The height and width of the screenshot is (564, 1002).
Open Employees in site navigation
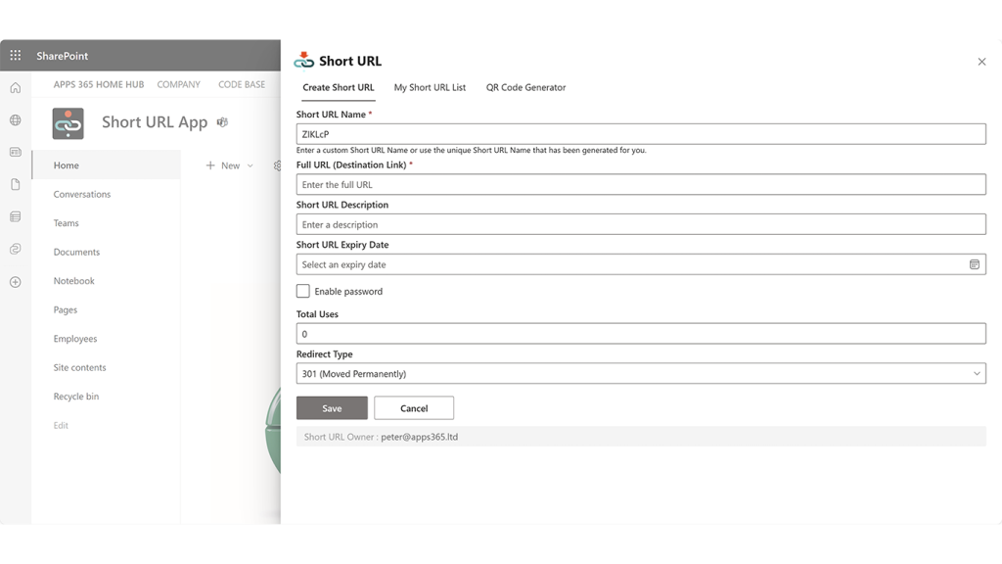[75, 339]
